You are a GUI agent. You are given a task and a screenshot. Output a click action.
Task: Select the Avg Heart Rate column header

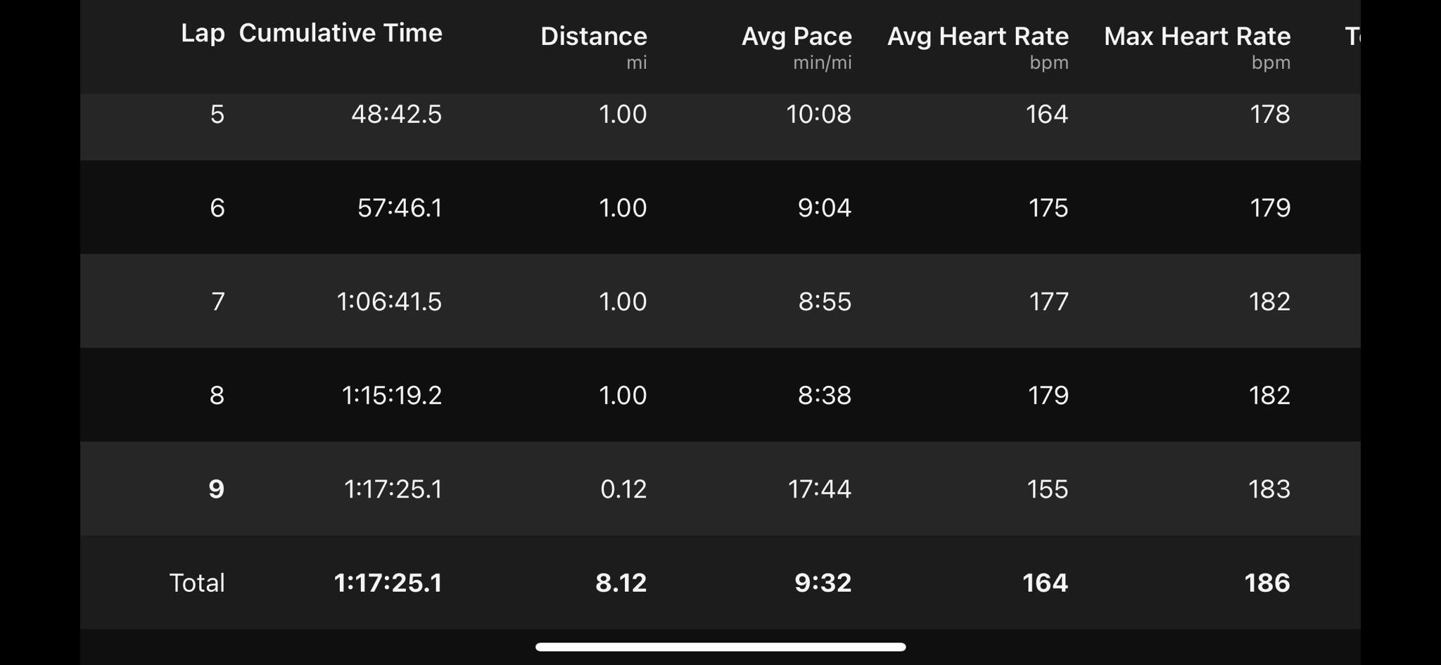click(x=977, y=36)
